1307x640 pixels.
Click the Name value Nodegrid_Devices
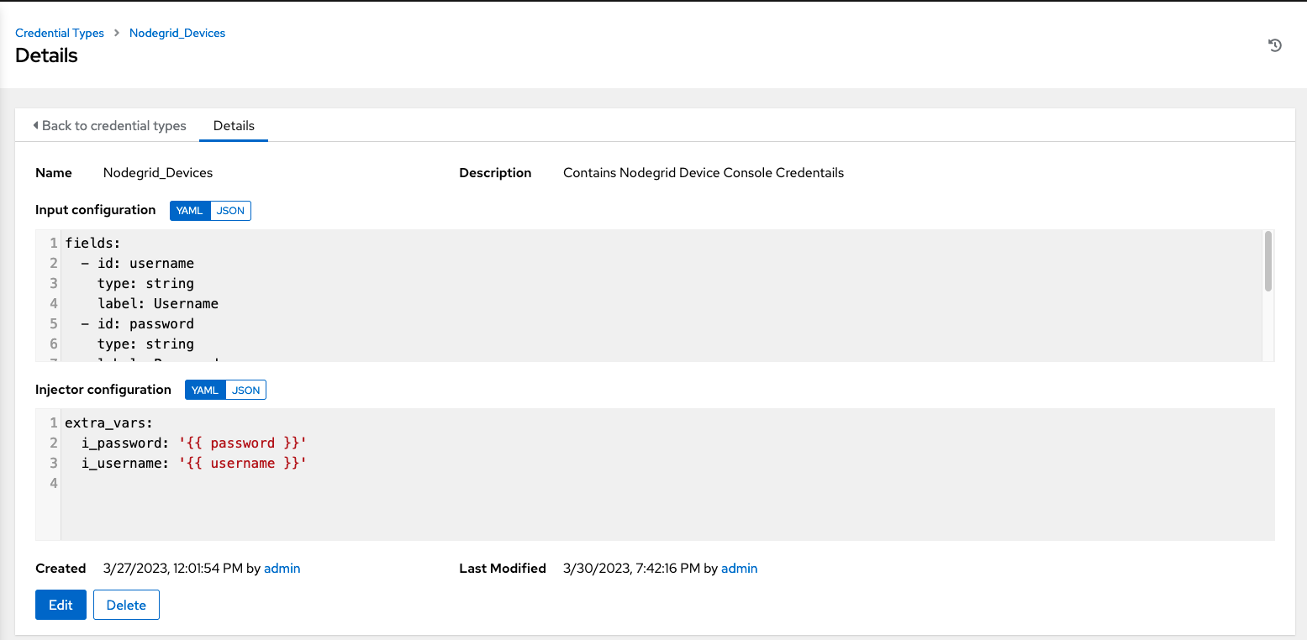(x=158, y=172)
